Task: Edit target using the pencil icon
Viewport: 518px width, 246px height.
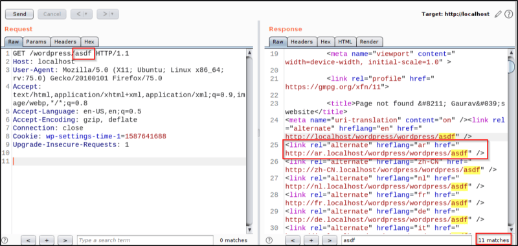Action: click(x=498, y=14)
